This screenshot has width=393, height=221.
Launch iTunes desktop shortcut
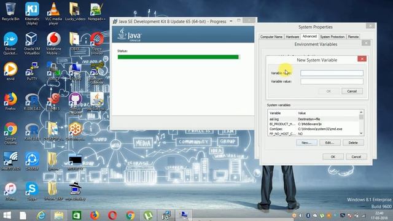tap(10, 191)
